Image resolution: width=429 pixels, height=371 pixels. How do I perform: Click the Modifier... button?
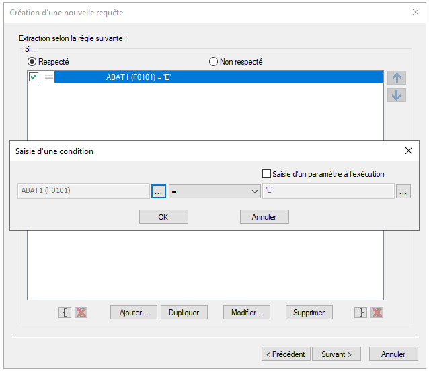(247, 313)
